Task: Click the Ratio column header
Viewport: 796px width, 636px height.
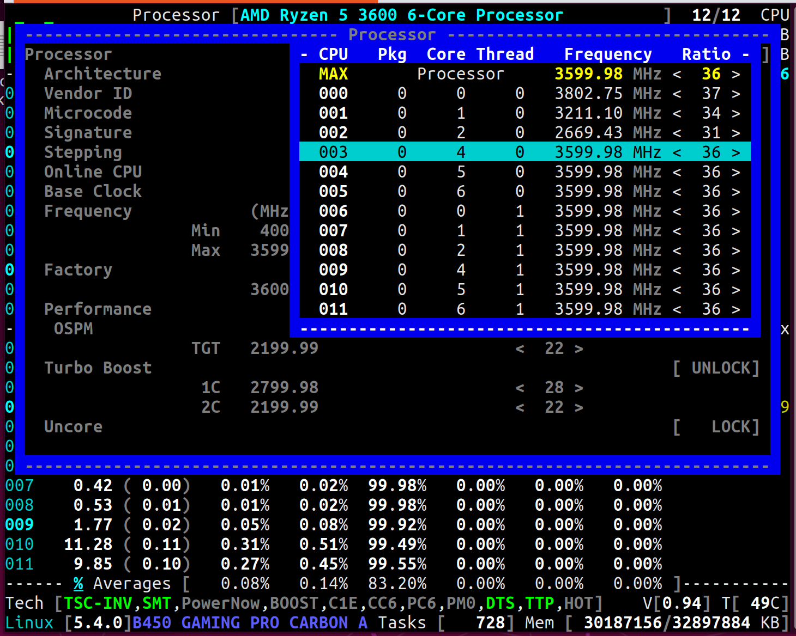Action: tap(706, 54)
